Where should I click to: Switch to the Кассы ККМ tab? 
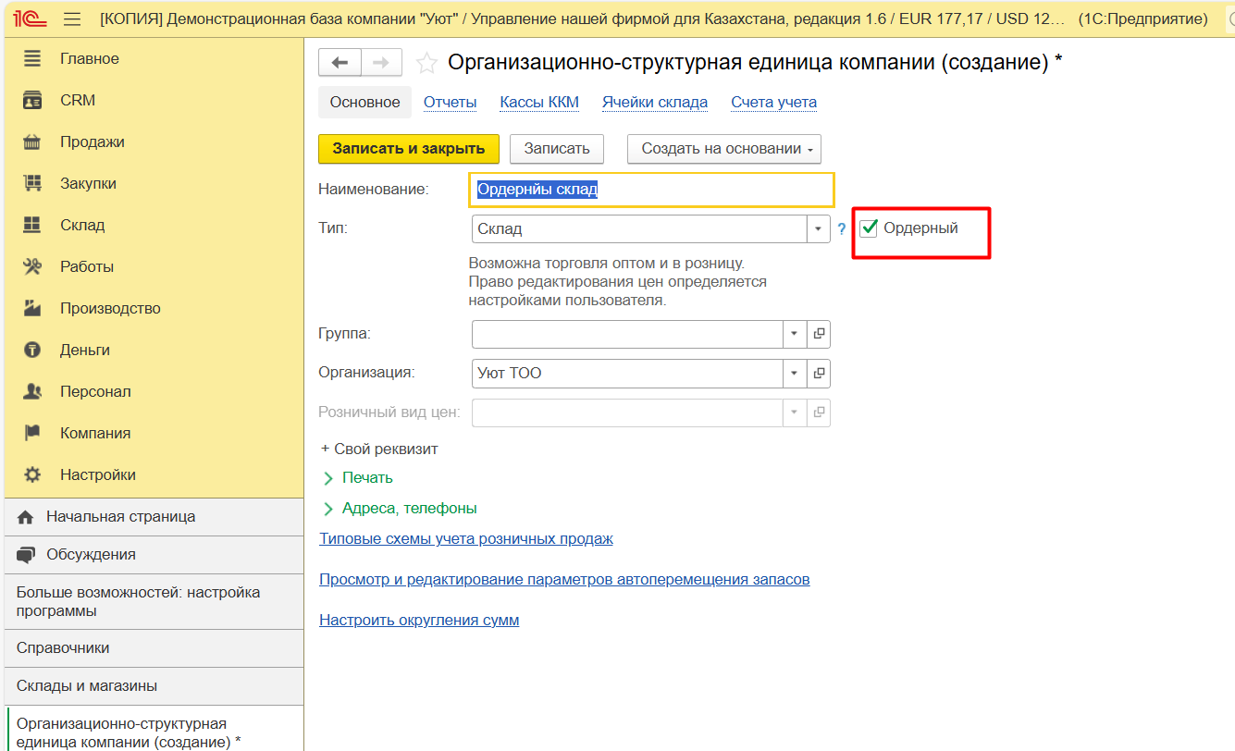tap(539, 103)
